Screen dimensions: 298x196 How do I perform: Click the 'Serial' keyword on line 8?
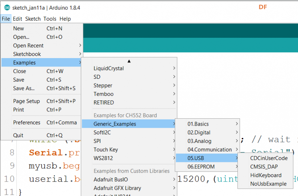46,152
